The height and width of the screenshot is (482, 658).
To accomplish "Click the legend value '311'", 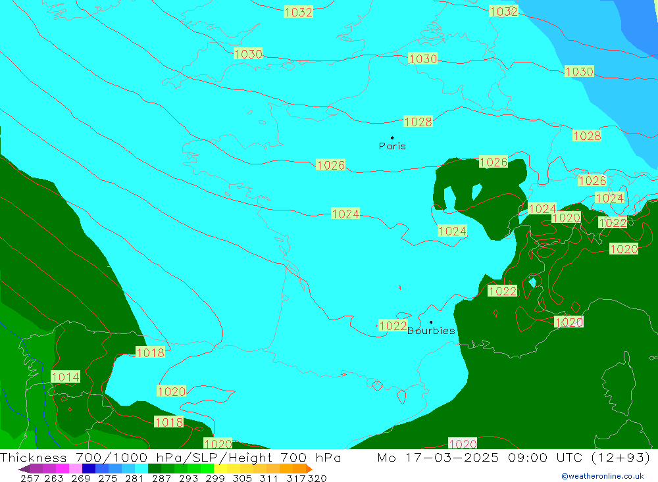I will coord(269,478).
